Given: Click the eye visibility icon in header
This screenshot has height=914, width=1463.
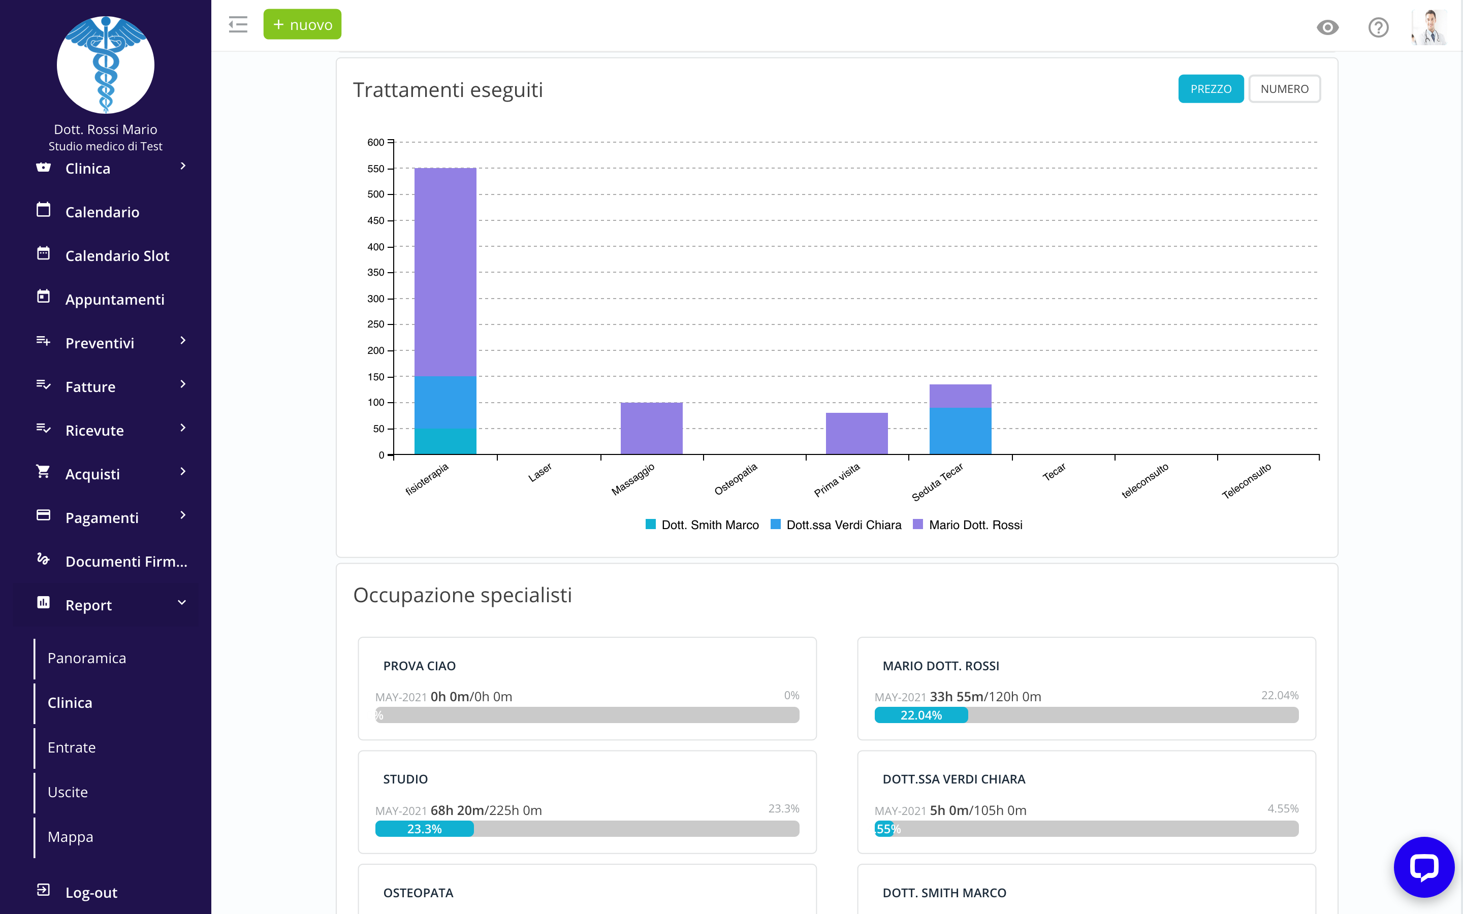Looking at the screenshot, I should 1327,27.
